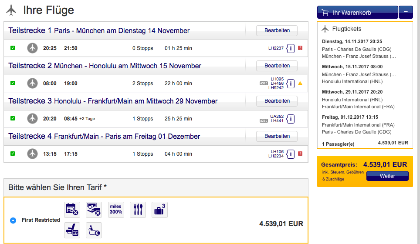This screenshot has height=244, width=420.
Task: Click Bearbeiten for Teilstrecke 1
Action: pyautogui.click(x=277, y=30)
